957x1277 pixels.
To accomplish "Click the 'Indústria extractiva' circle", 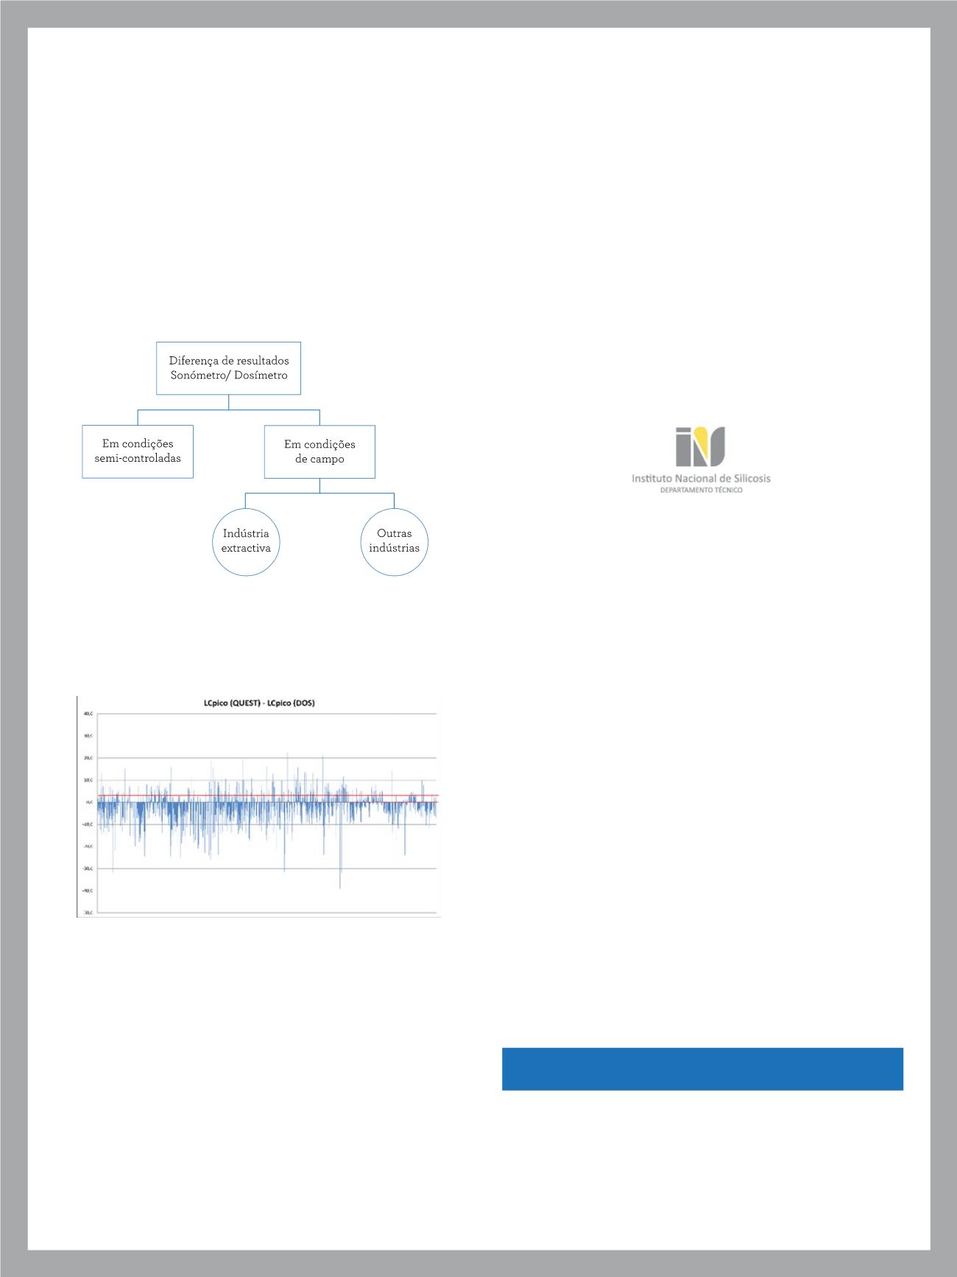I will point(246,541).
